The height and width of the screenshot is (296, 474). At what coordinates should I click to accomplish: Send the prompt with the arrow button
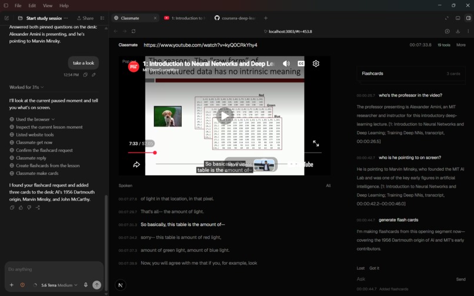(96, 285)
